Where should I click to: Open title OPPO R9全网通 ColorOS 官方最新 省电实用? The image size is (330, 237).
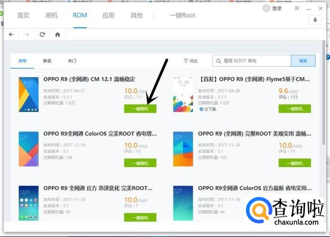(x=255, y=188)
